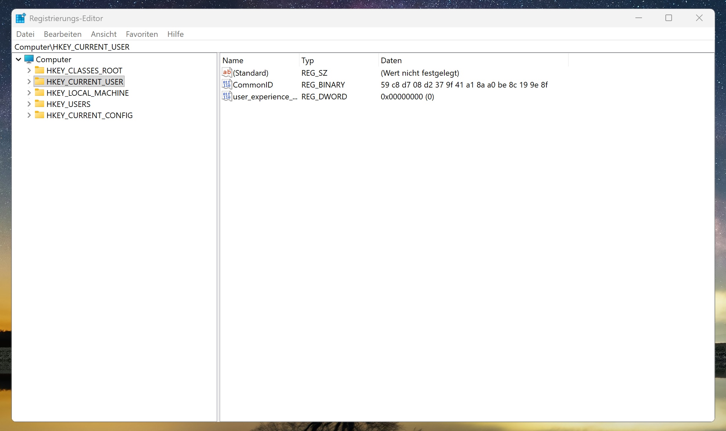Click the CommonID binary data starting 59 c8 d7
This screenshot has width=726, height=431.
pyautogui.click(x=464, y=85)
